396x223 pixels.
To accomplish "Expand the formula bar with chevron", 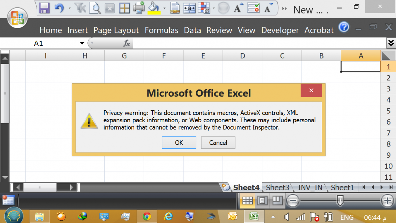I will (391, 43).
